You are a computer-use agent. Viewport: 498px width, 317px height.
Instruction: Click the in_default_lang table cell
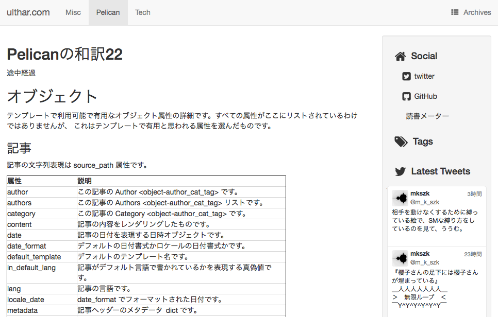coord(42,273)
